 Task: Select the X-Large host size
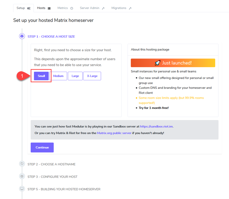click(92, 76)
